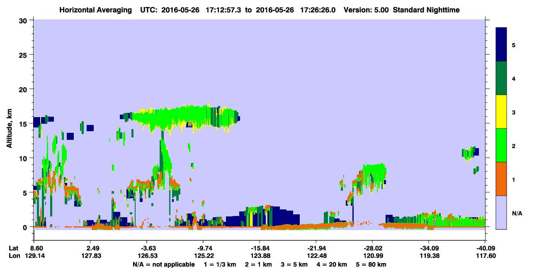Viewport: 539px width, 276px height.
Task: Click the 'Lat' axis row label
Action: coord(14,248)
